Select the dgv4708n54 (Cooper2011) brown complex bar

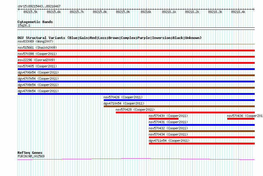[136, 88]
